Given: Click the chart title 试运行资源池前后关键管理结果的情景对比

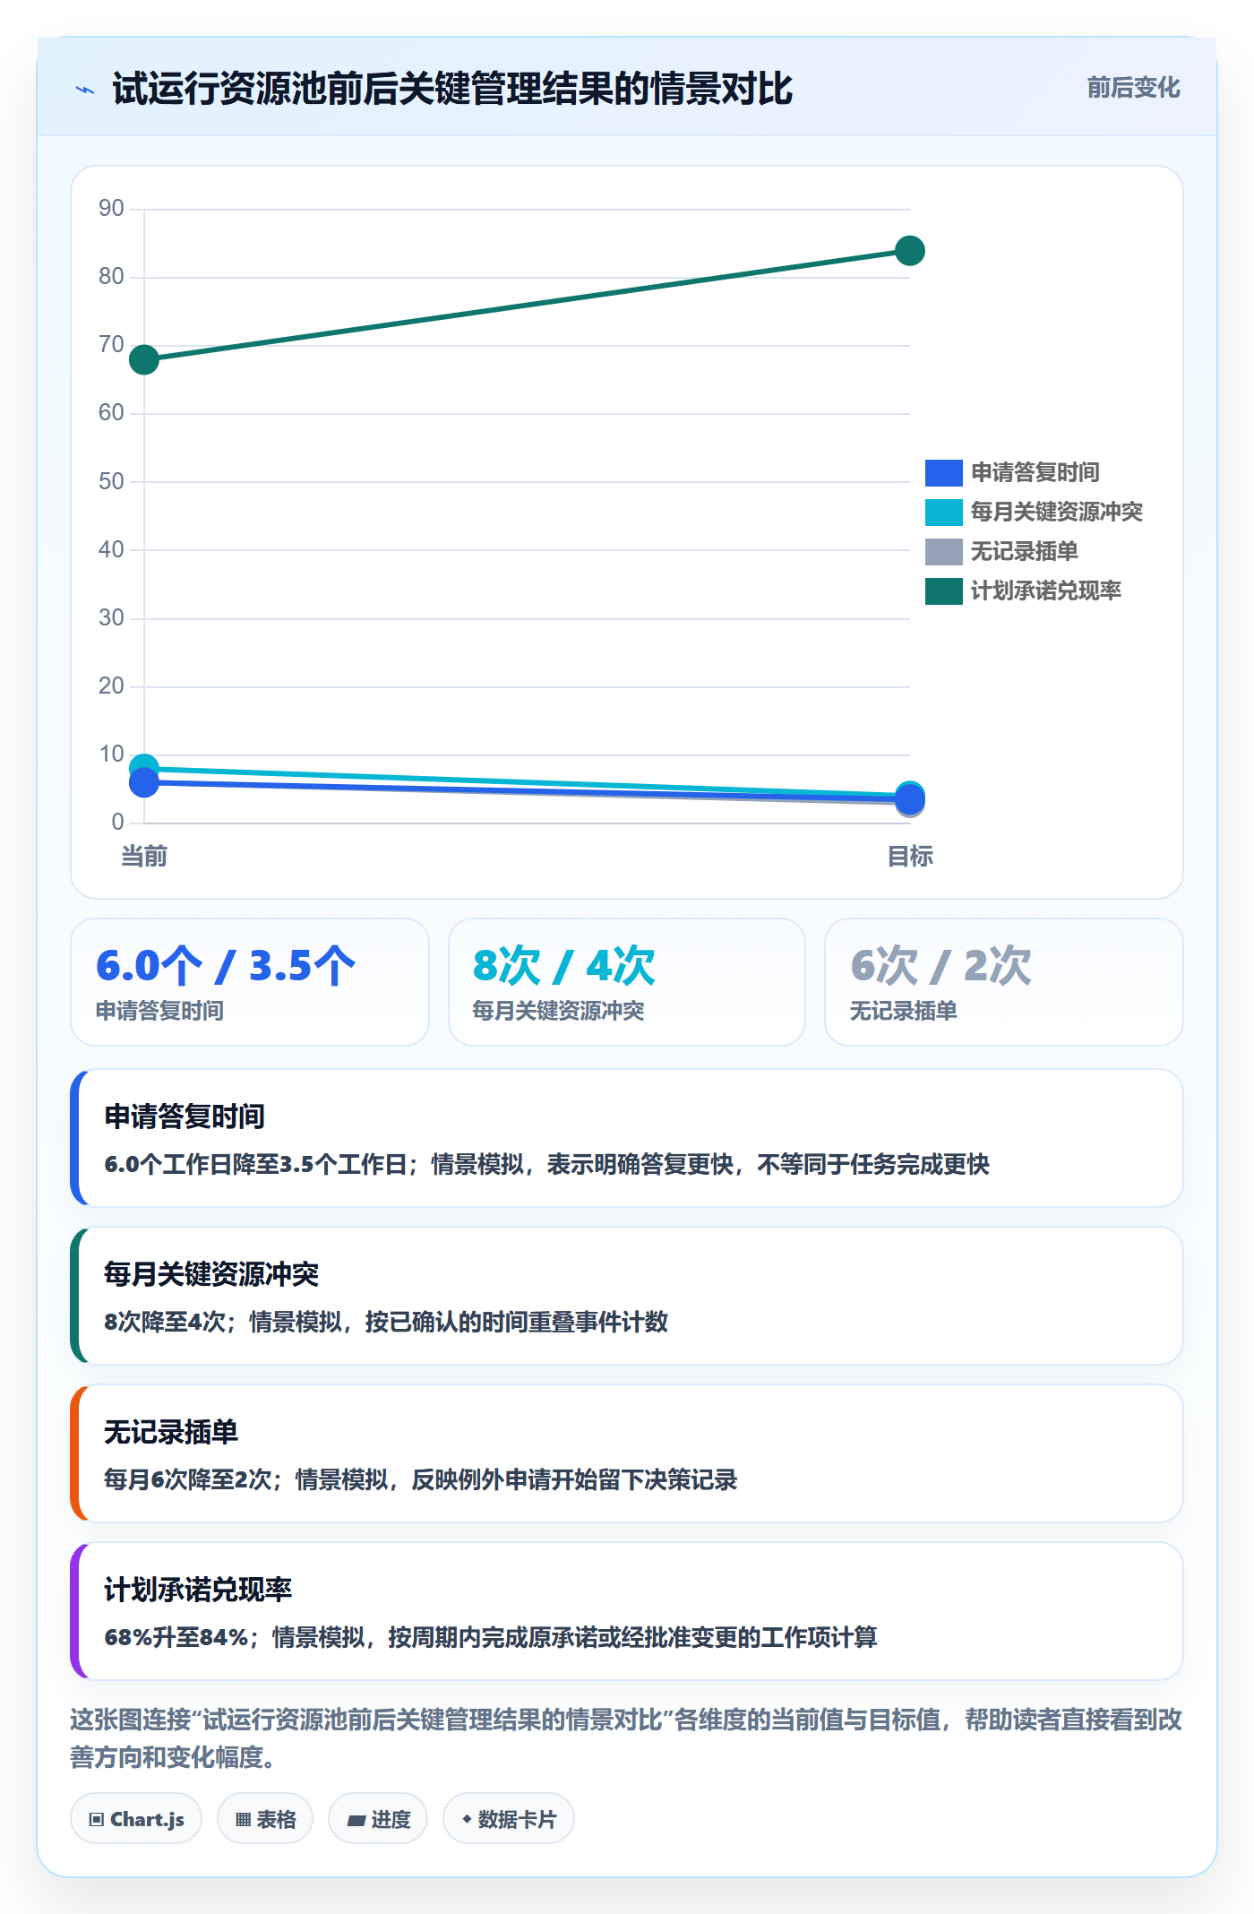Looking at the screenshot, I should 452,89.
